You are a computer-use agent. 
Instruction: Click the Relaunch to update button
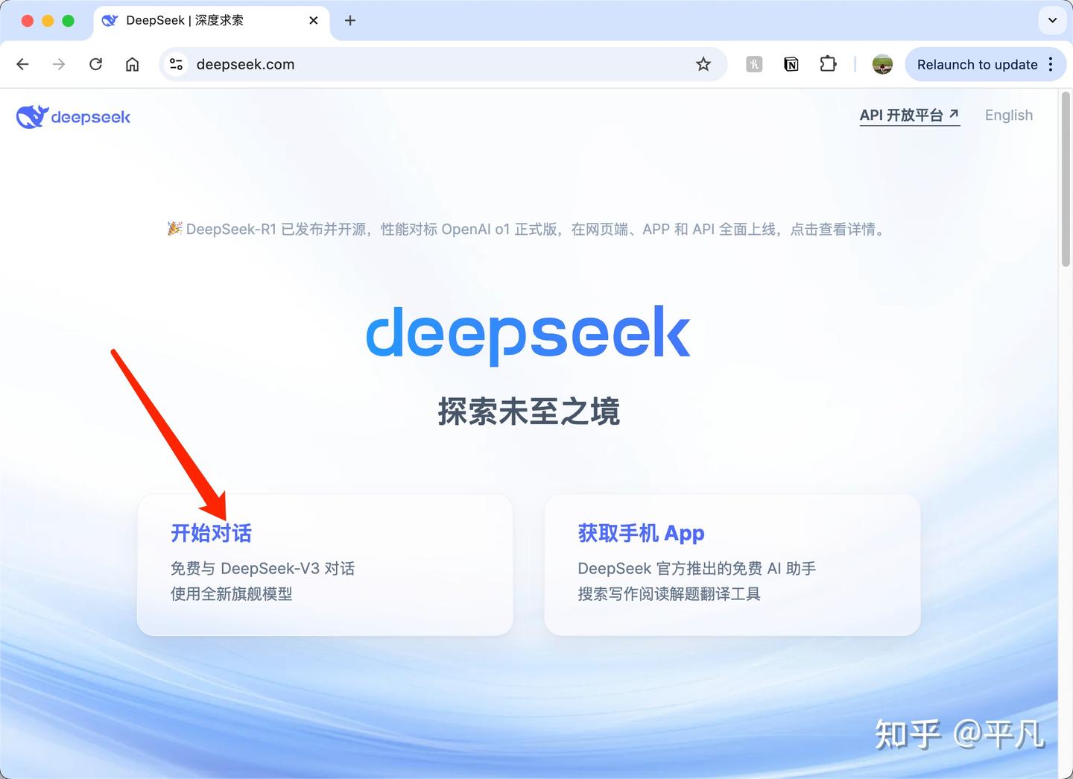pos(977,64)
